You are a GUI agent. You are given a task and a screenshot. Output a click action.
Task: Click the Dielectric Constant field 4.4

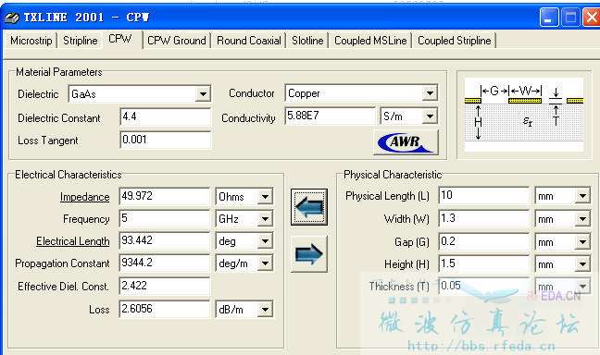[165, 116]
